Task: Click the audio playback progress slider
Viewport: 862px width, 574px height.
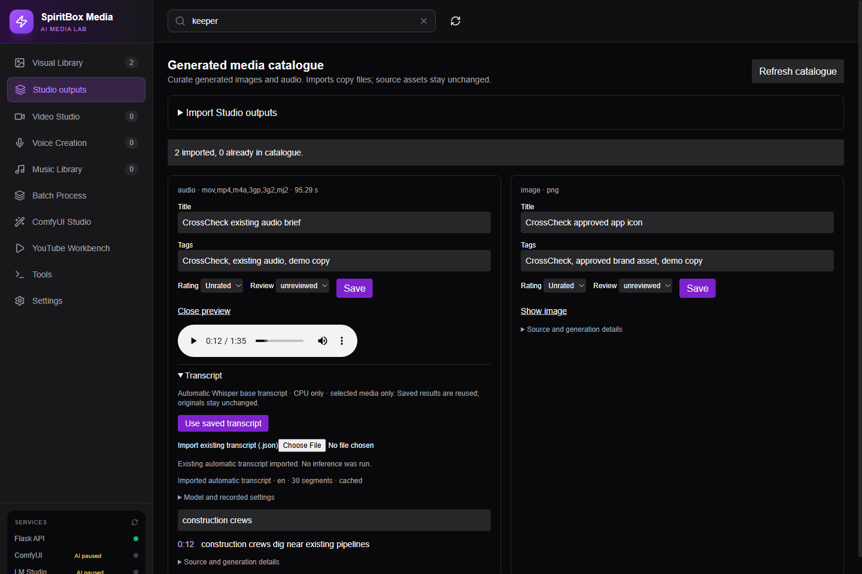Action: click(280, 341)
